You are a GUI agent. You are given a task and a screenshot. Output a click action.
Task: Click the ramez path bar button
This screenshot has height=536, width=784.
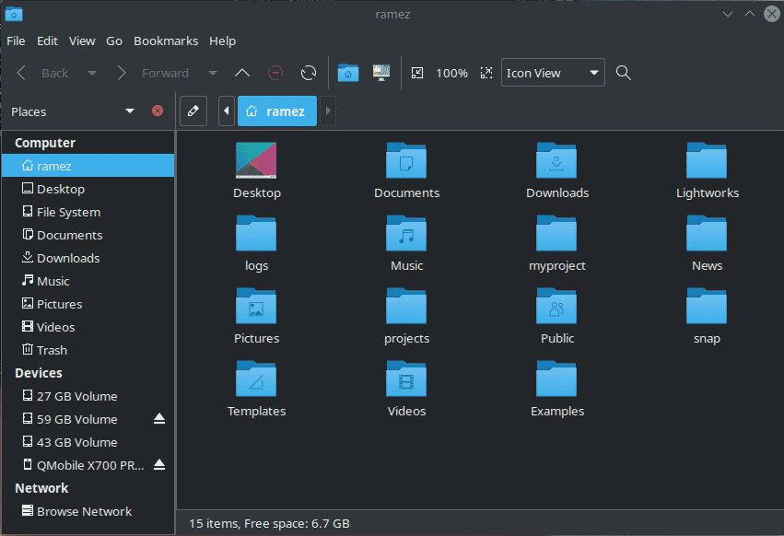pos(277,111)
